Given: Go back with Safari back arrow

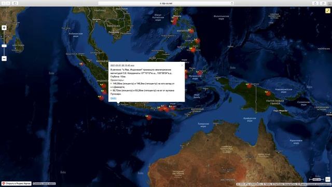Looking at the screenshot, I should [x=3, y=3].
